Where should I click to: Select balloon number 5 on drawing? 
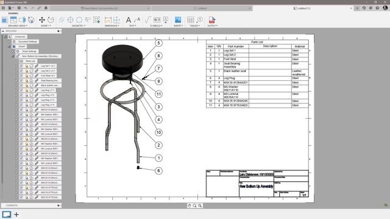point(158,43)
